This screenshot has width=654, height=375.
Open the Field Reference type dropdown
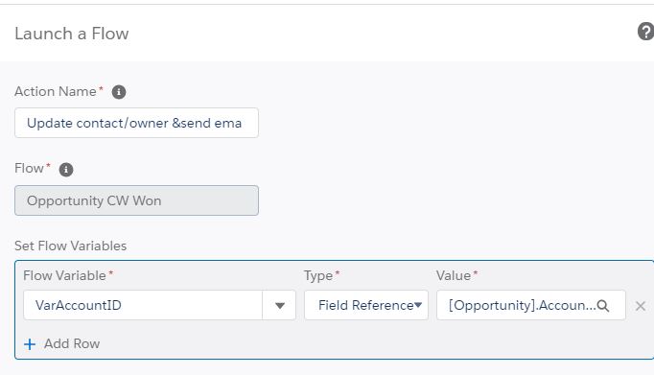(x=366, y=305)
